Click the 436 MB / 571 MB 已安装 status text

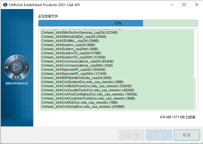click(x=177, y=117)
